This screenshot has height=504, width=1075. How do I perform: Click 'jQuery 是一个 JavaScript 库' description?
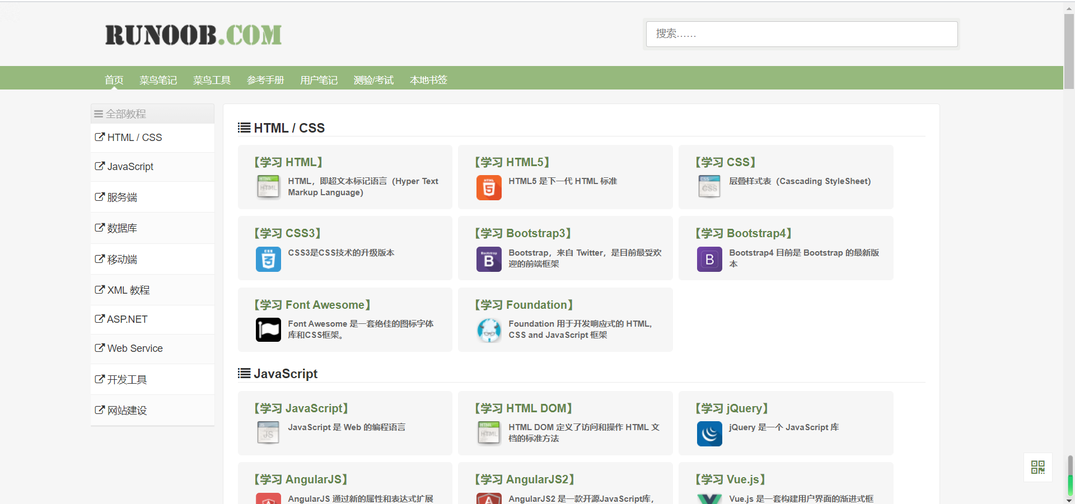coord(784,427)
